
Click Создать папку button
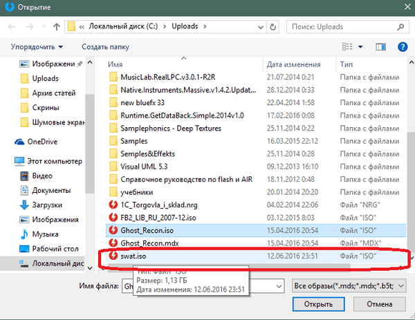[105, 47]
